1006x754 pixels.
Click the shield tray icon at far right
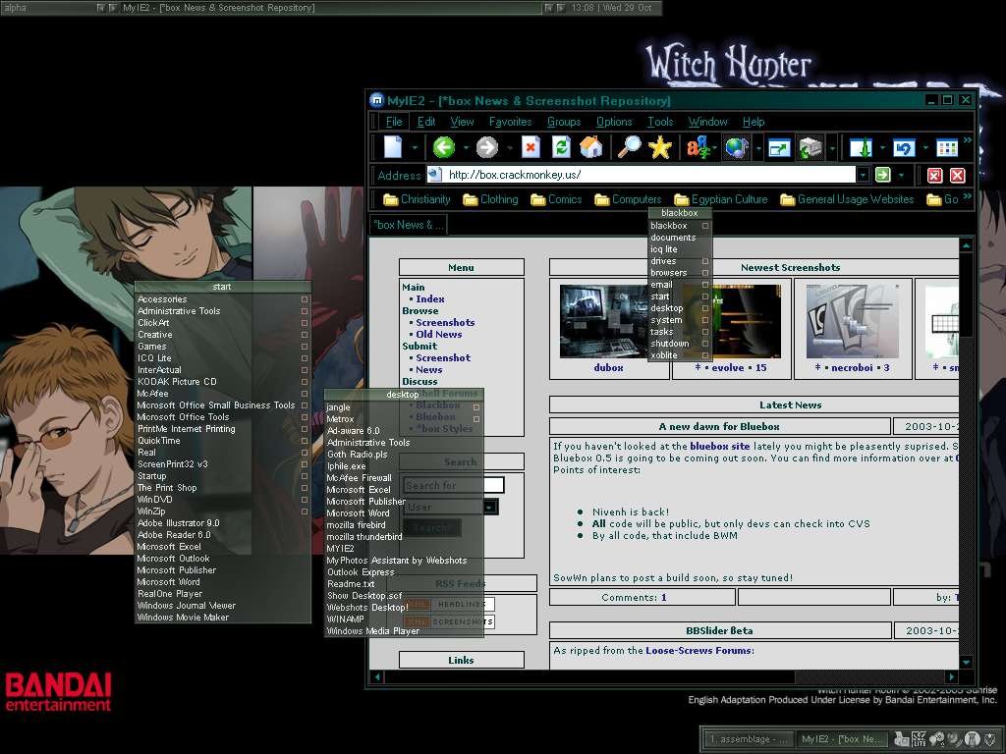(x=990, y=739)
